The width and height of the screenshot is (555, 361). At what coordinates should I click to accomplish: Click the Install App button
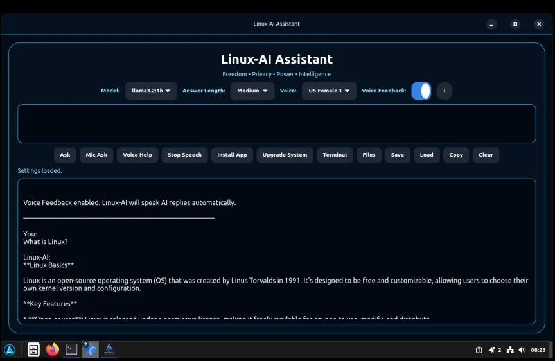click(232, 155)
